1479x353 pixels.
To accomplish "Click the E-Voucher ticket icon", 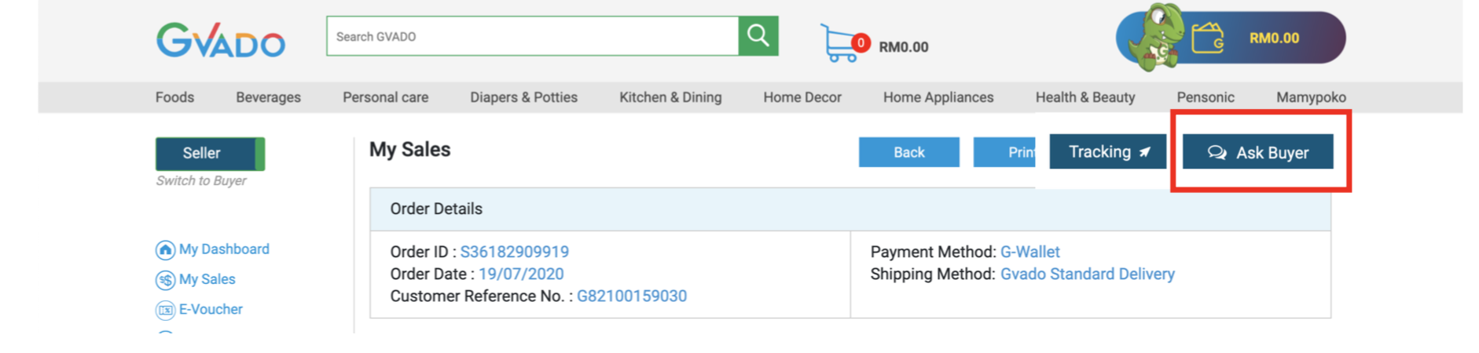I will (165, 310).
